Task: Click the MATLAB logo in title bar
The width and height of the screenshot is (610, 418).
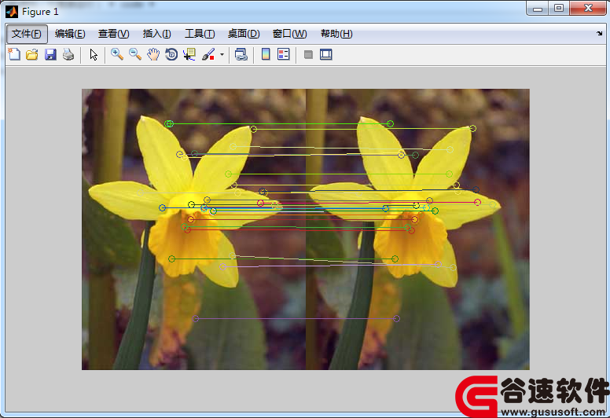Action: [12, 12]
